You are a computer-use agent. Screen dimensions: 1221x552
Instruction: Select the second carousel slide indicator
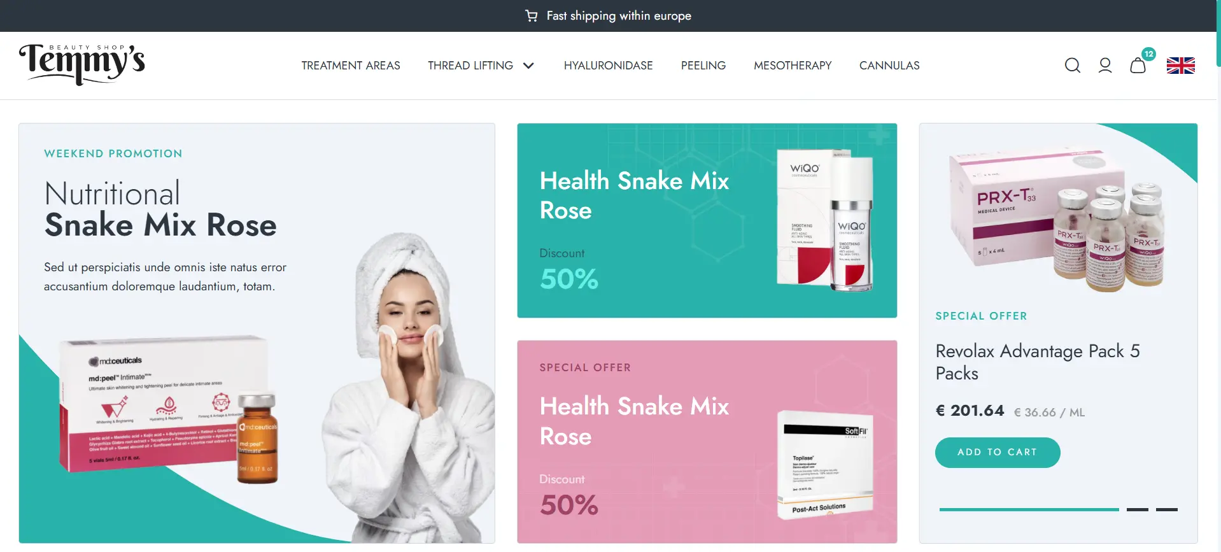click(x=1137, y=509)
